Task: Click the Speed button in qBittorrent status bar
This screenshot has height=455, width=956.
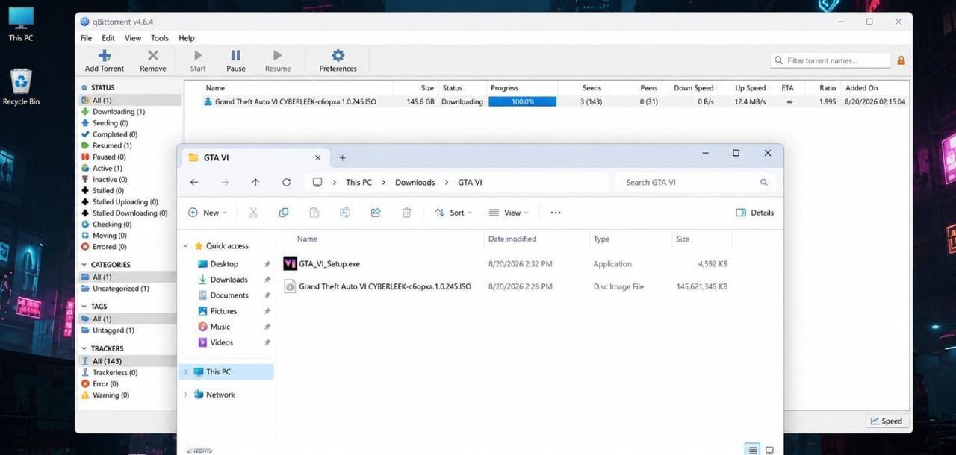Action: [x=886, y=421]
